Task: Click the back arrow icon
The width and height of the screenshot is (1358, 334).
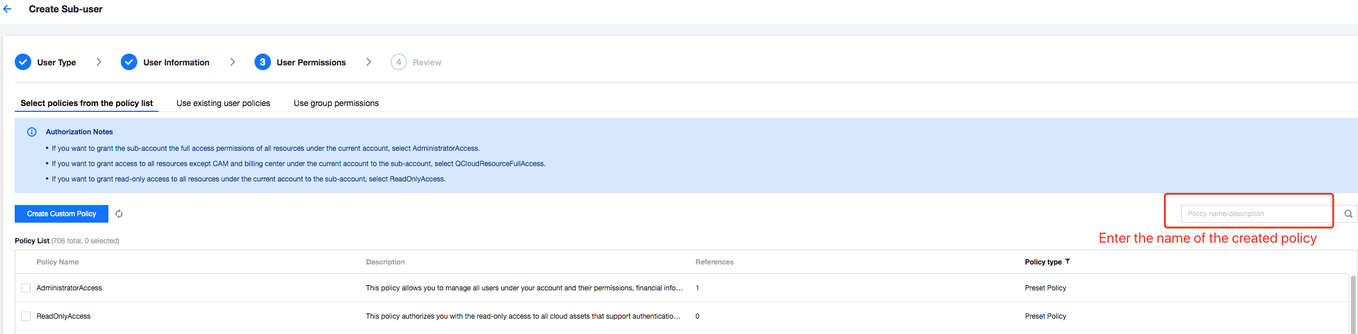Action: 7,9
